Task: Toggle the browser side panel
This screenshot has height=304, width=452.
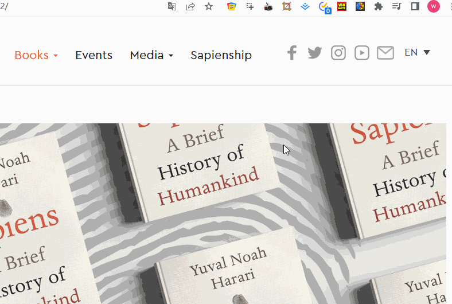Action: coord(415,6)
